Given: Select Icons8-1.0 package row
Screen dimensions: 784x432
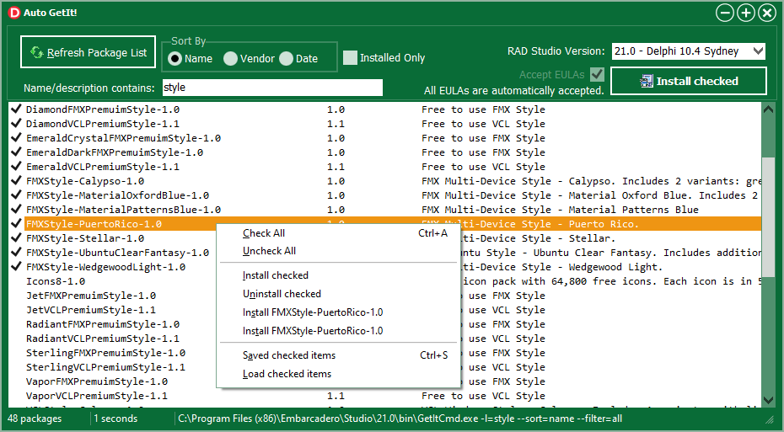Looking at the screenshot, I should coord(385,281).
